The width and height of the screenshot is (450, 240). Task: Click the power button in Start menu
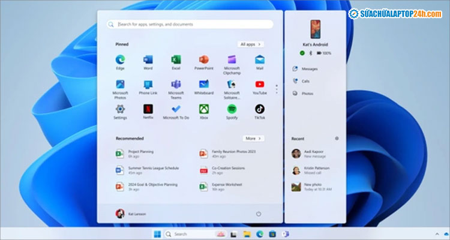point(259,214)
